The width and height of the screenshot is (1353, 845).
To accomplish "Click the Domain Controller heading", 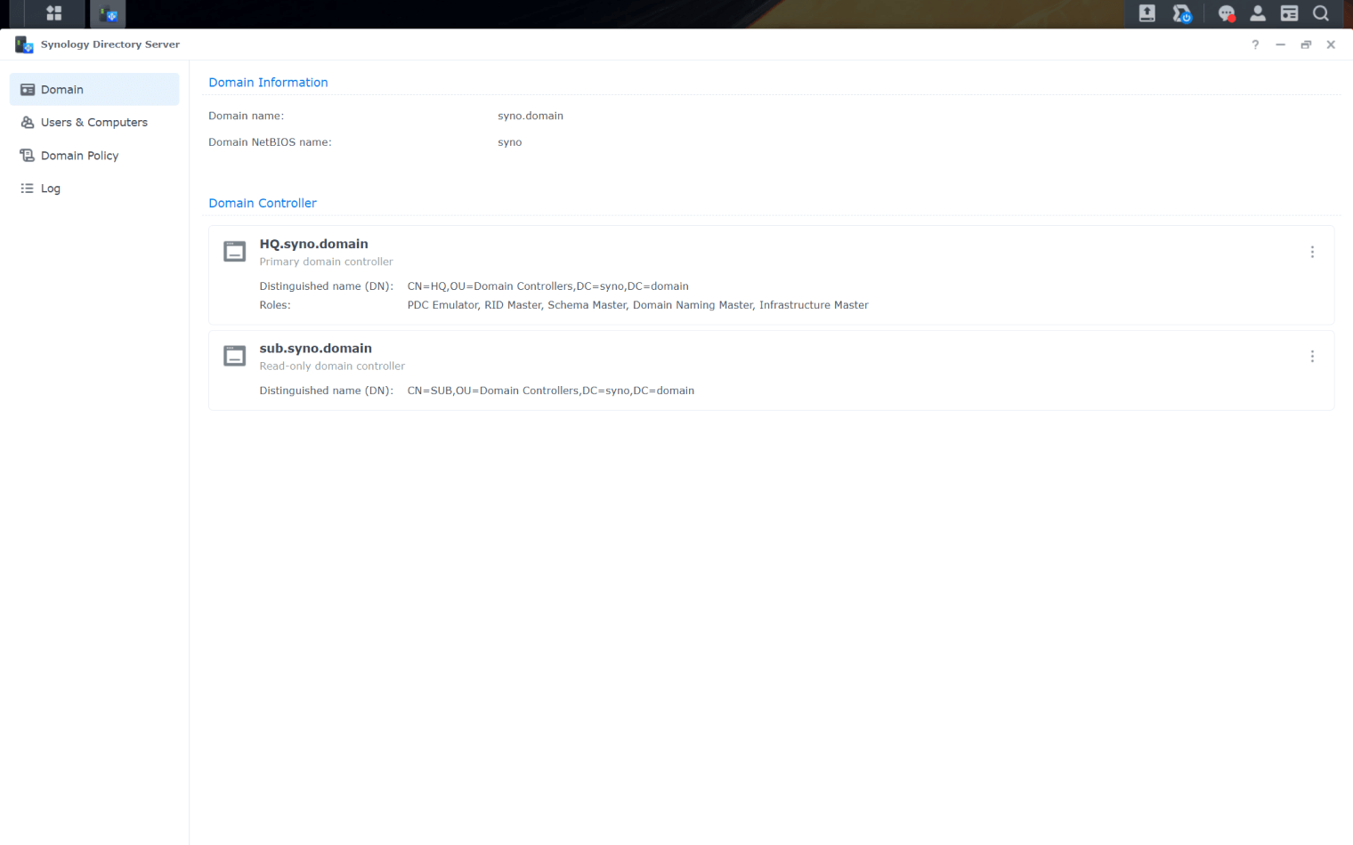I will coord(263,204).
